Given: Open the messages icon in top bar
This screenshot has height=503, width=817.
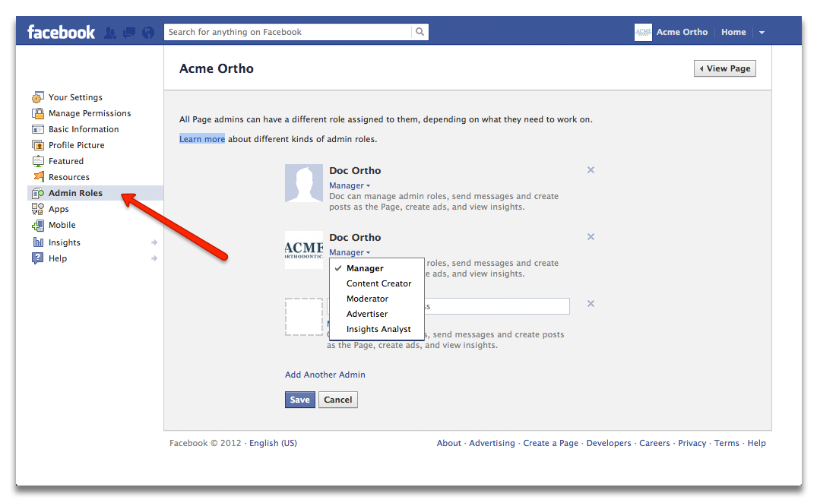Looking at the screenshot, I should click(128, 33).
